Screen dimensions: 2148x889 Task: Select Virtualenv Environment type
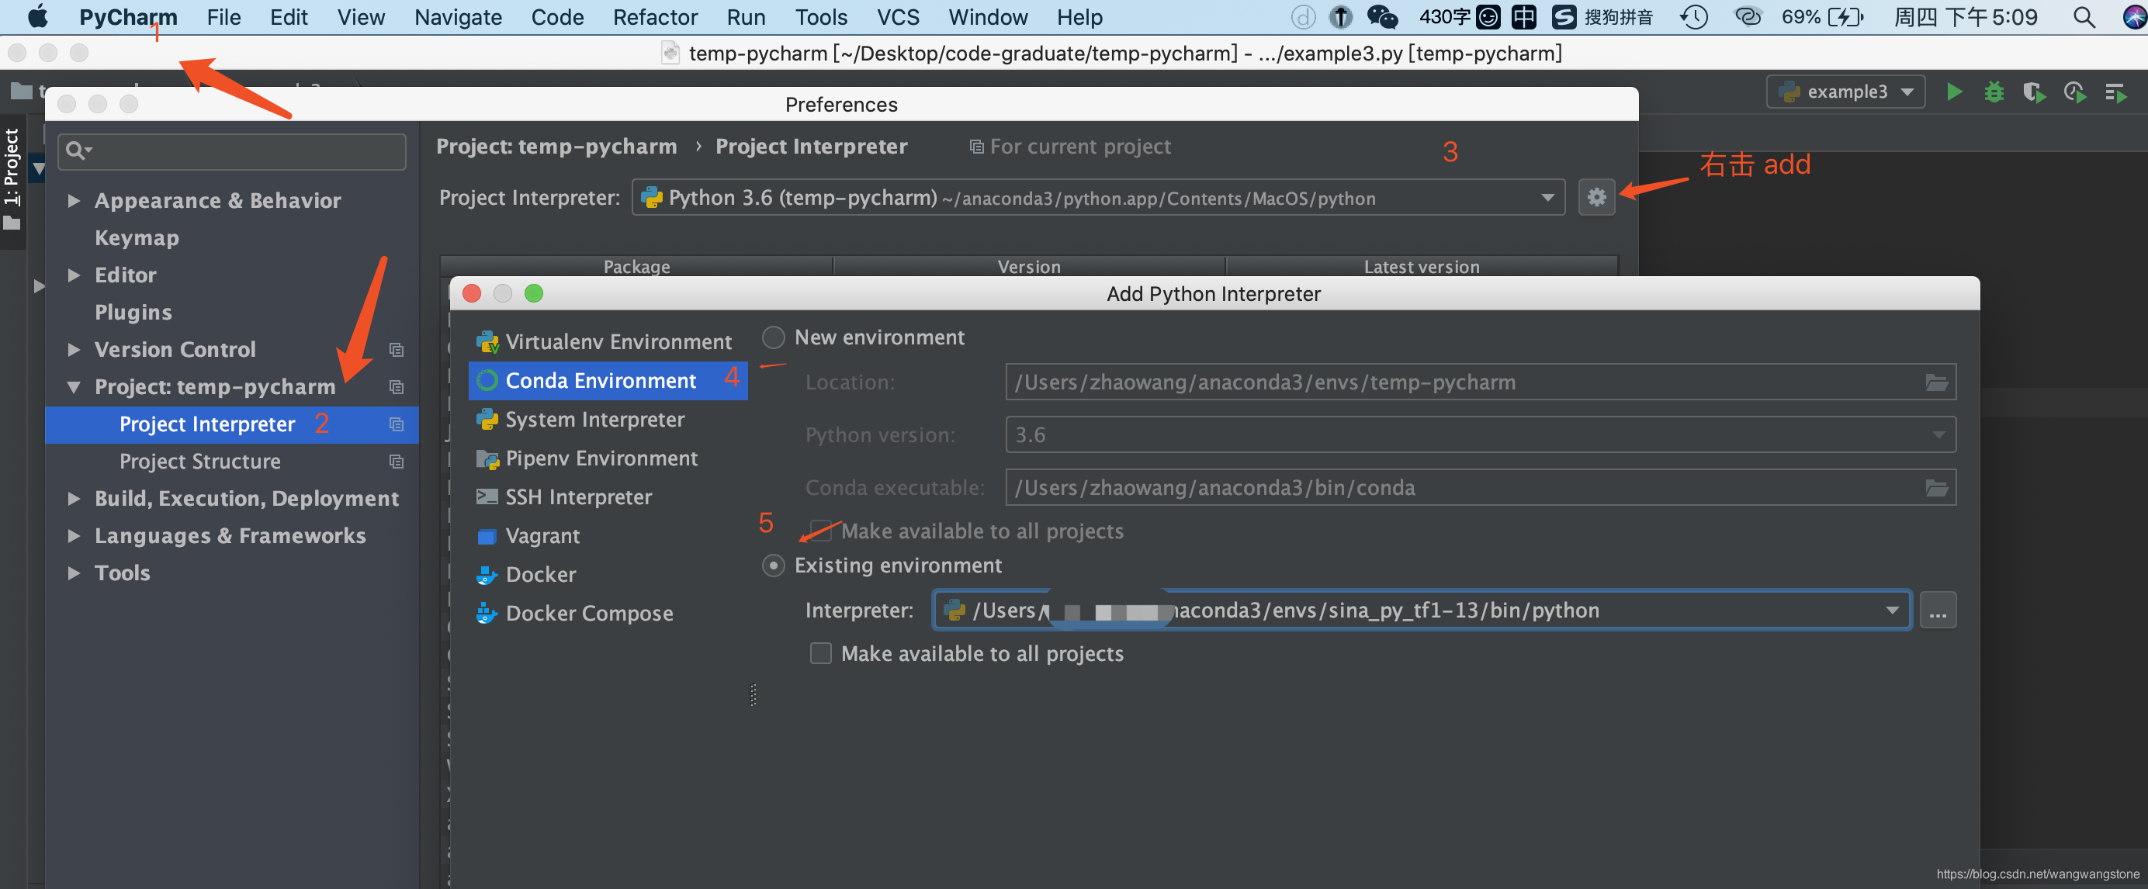pos(618,341)
